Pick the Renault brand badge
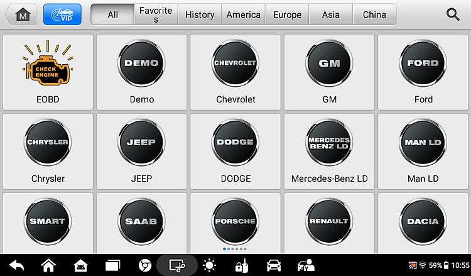This screenshot has width=471, height=276. [329, 221]
